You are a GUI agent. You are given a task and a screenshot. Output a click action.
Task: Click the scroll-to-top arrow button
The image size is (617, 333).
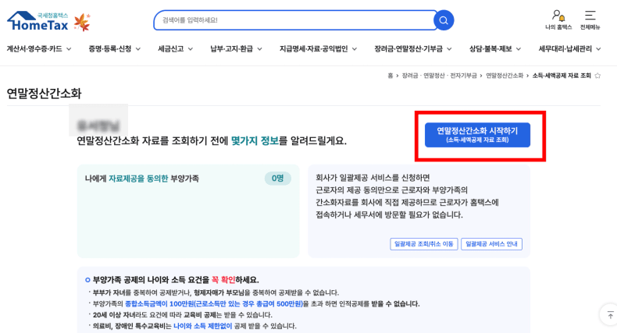coord(610,315)
